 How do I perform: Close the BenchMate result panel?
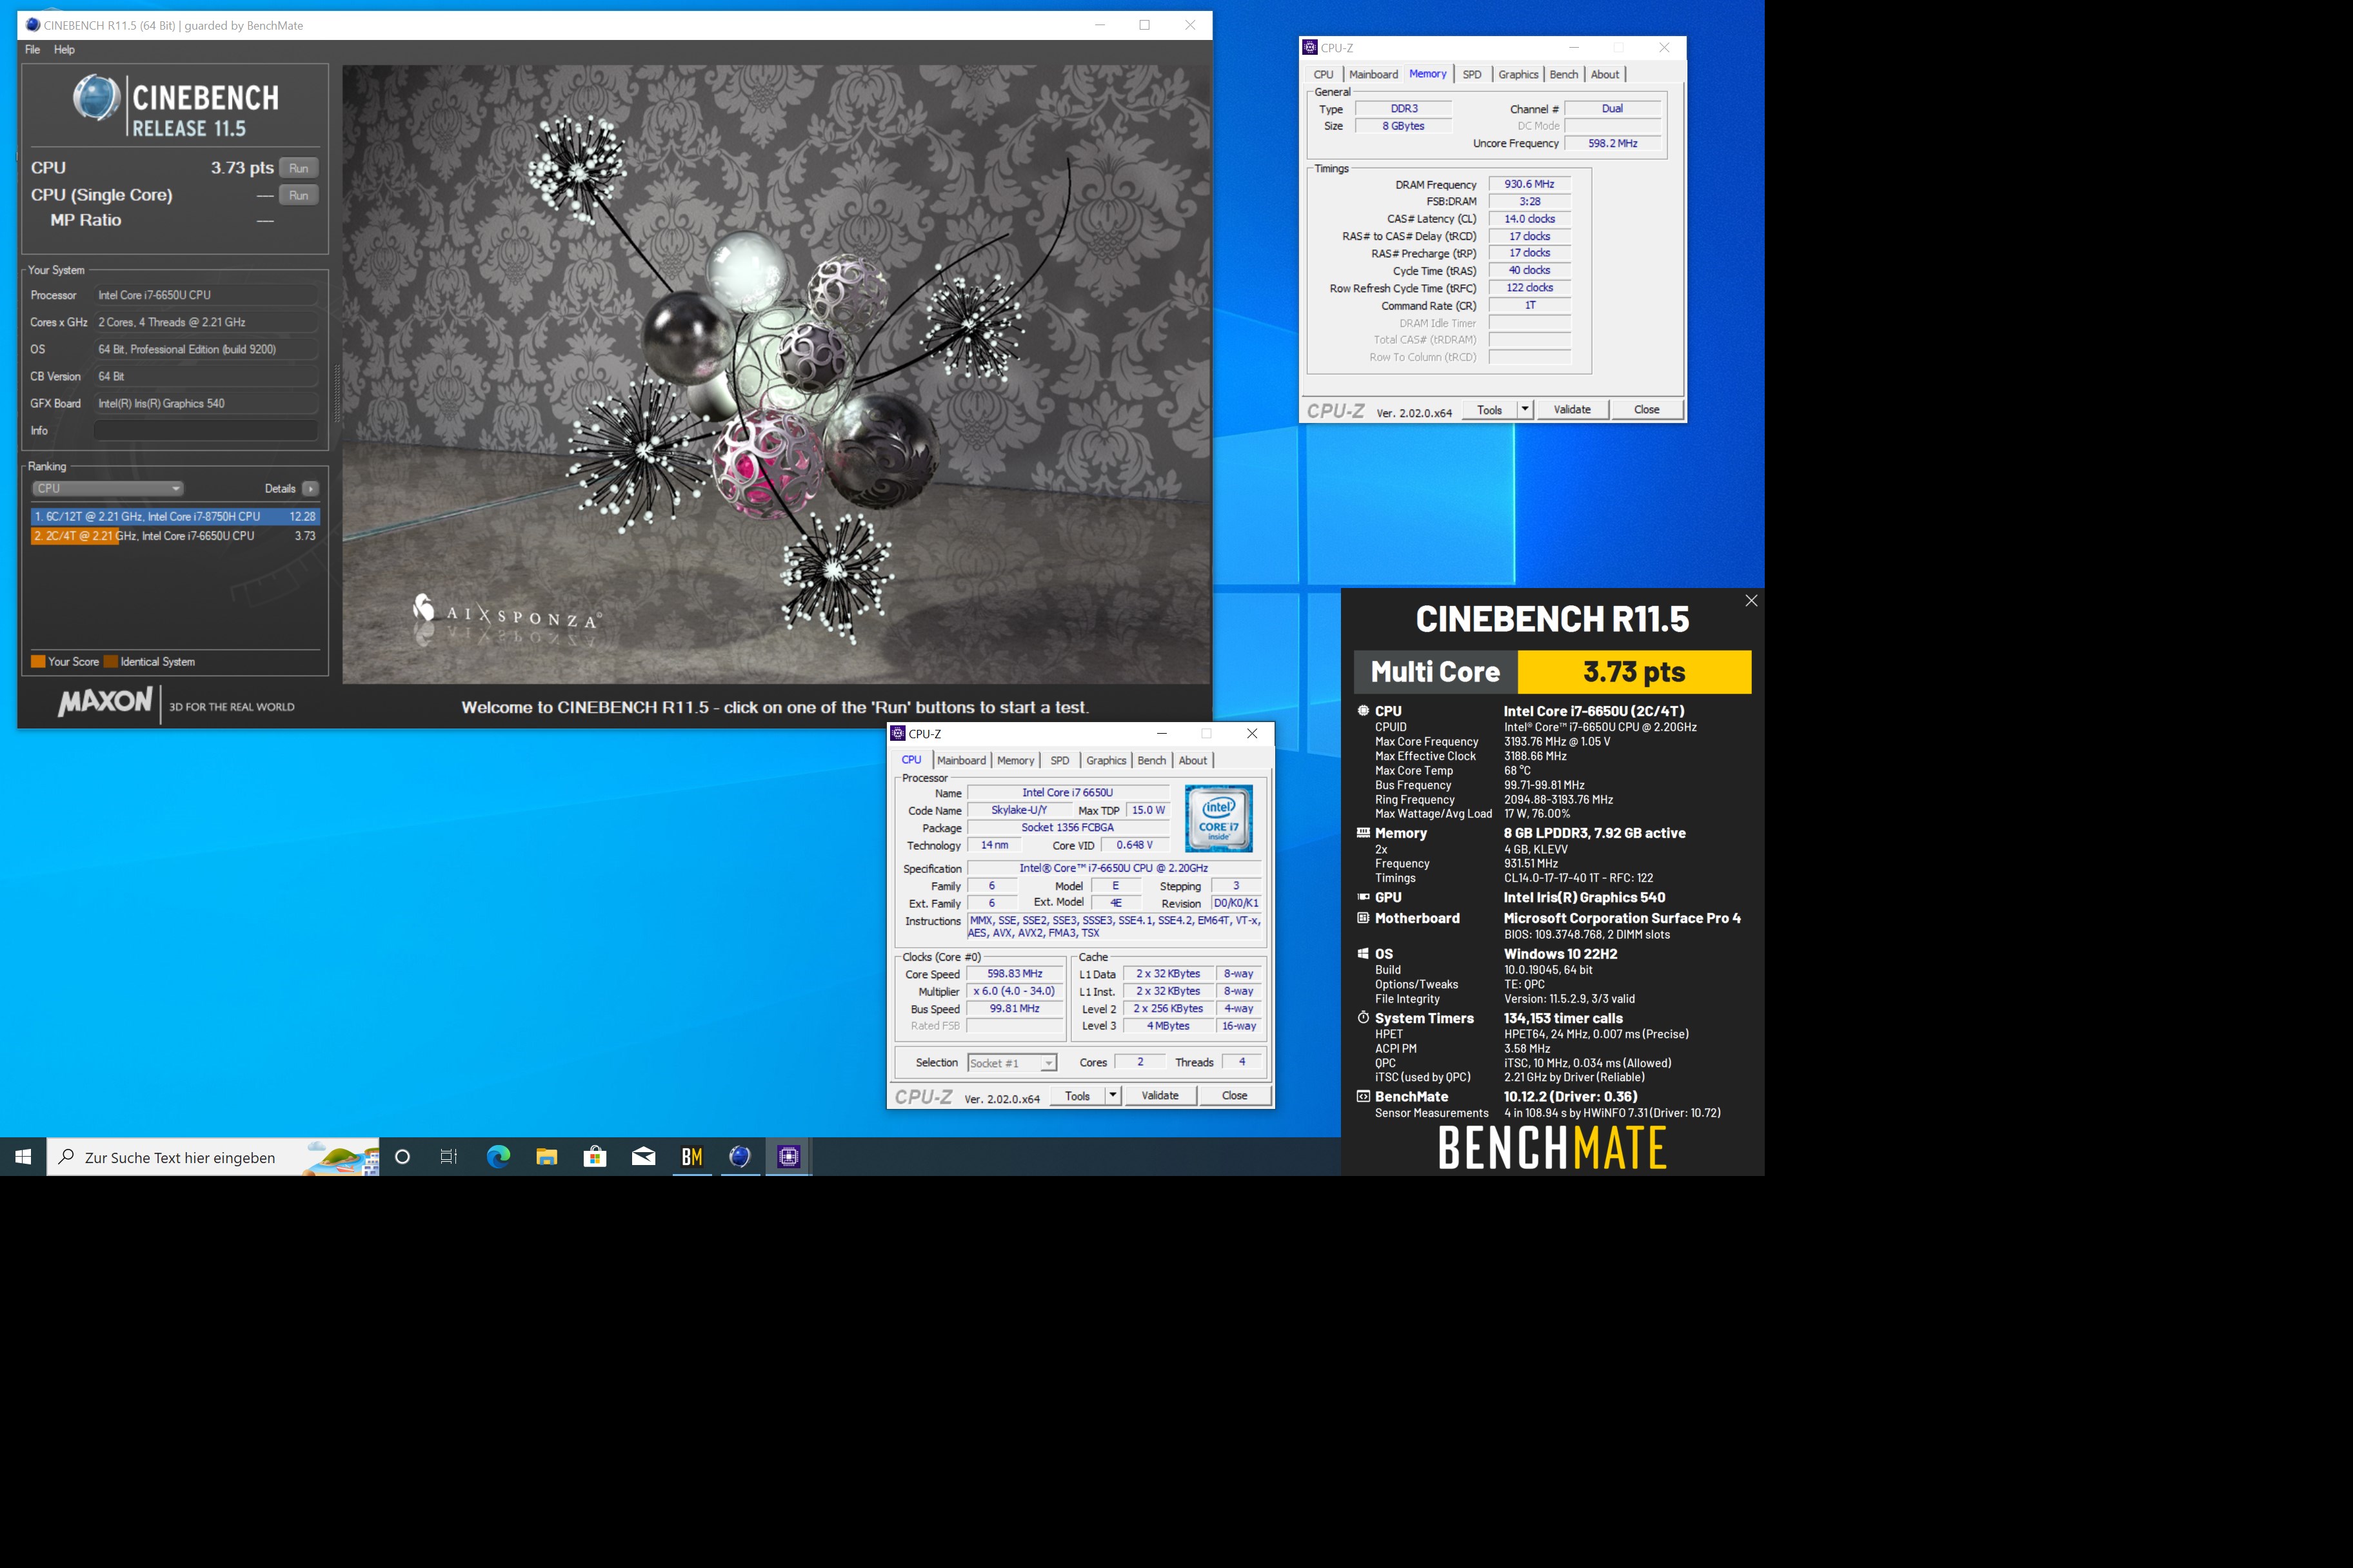tap(1751, 600)
